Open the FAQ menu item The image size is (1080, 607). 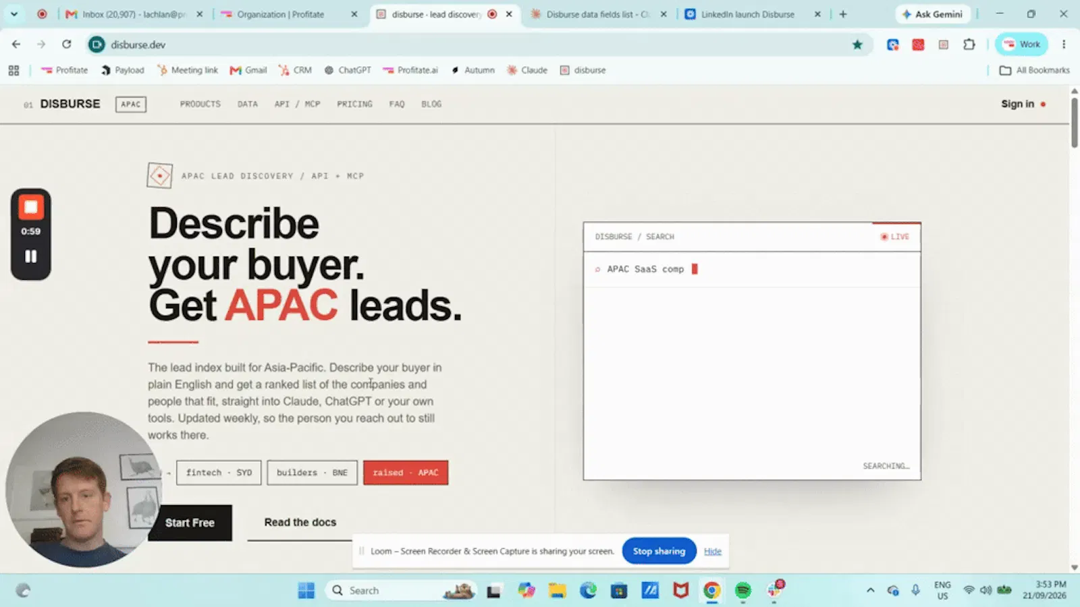click(397, 104)
